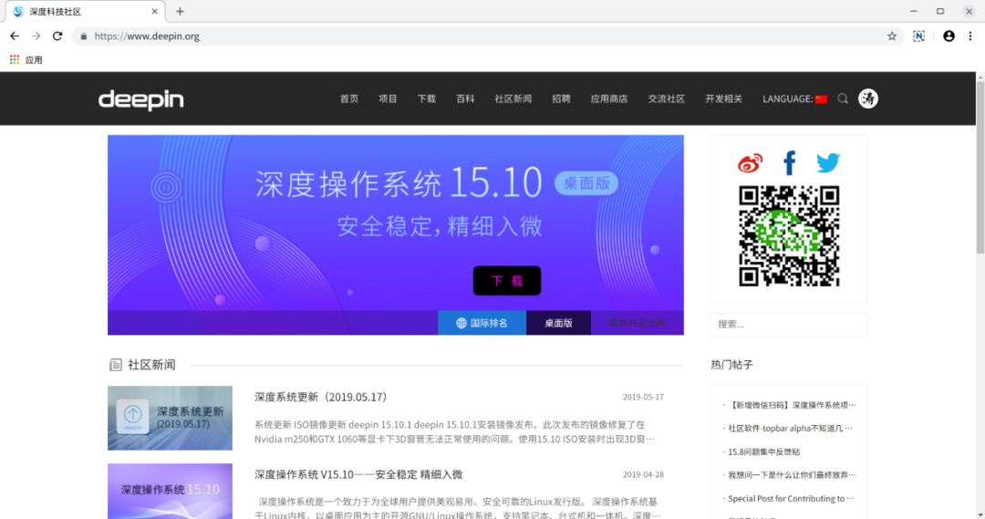Open the 应用商店 menu item

click(x=608, y=99)
